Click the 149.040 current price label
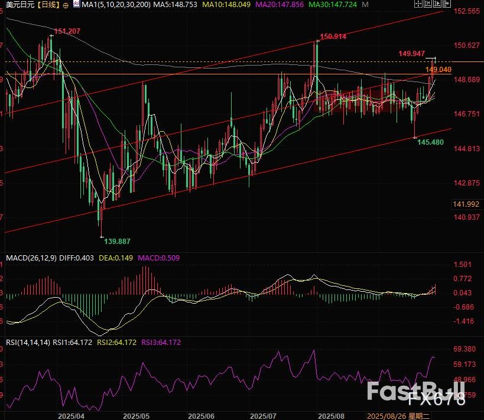The height and width of the screenshot is (420, 484). click(438, 70)
